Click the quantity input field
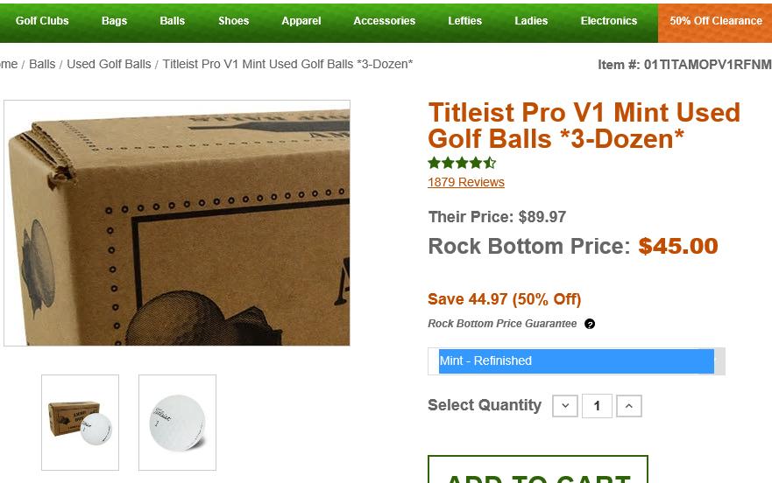This screenshot has height=483, width=772. [597, 406]
